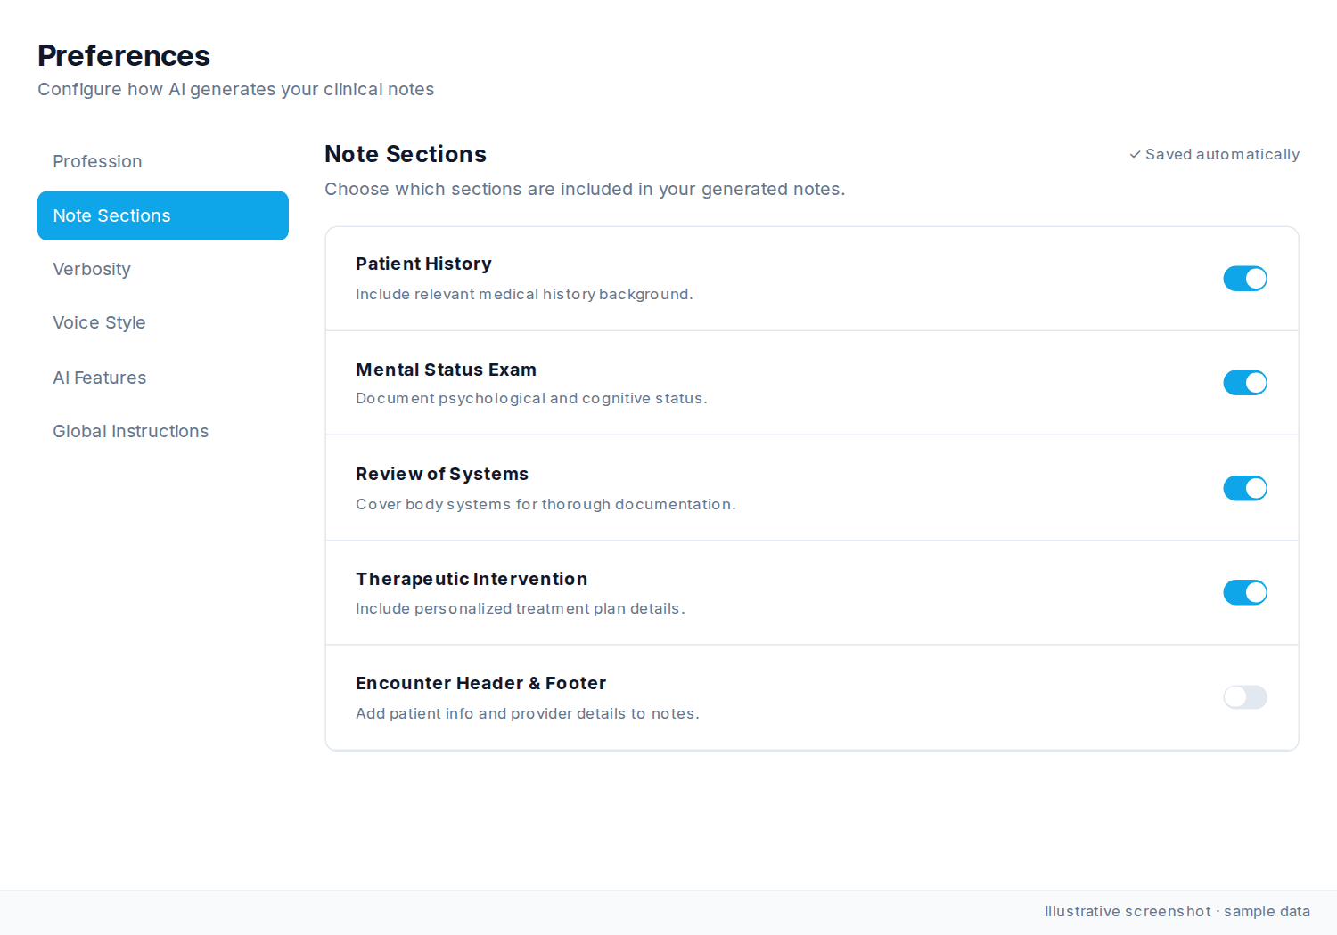Open the Global Instructions tab
Screen dimensions: 1337x935
point(163,431)
